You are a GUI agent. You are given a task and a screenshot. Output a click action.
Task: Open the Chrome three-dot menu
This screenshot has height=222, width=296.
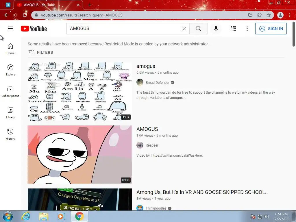tap(290, 15)
